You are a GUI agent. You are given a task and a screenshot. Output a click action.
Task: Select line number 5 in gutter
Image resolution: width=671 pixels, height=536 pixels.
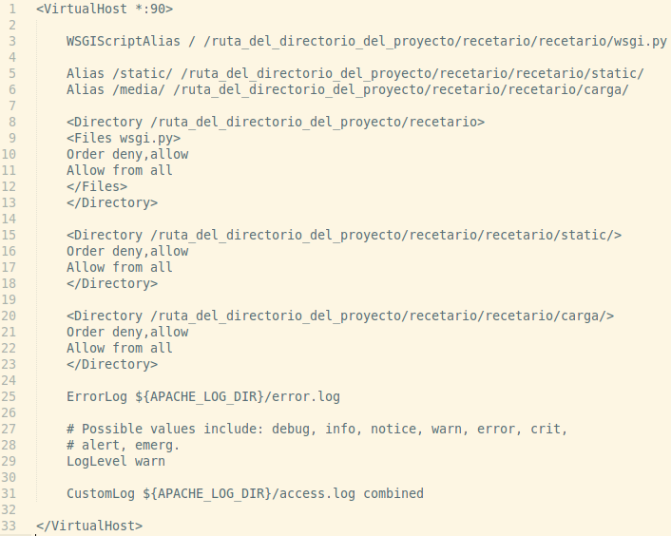[x=12, y=73]
